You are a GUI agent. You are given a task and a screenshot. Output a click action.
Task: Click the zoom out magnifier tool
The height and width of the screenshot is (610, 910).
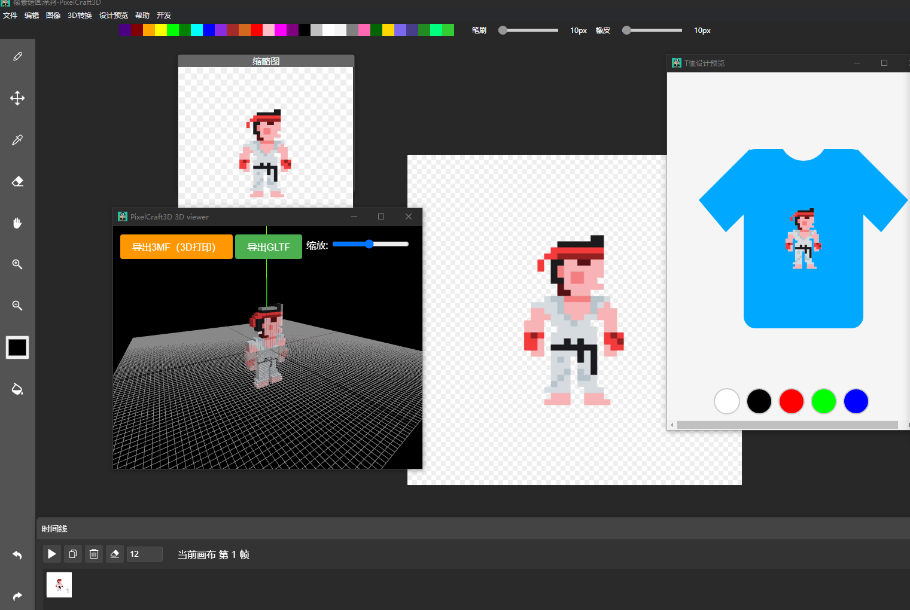[17, 306]
